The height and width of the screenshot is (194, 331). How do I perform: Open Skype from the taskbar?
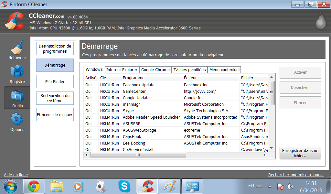pos(124,186)
